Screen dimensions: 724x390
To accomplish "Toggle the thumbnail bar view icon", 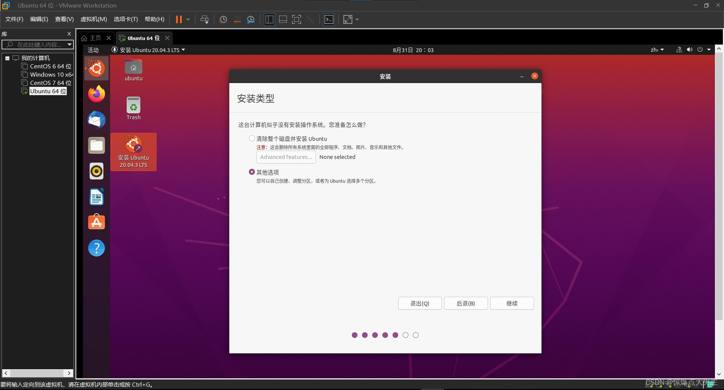I will pos(283,19).
